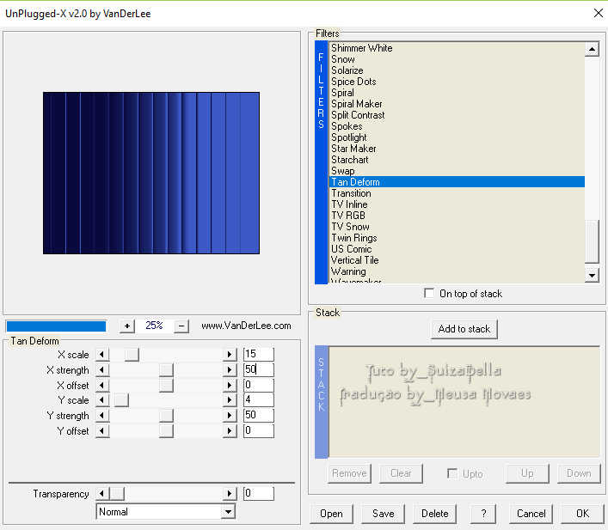
Task: Click the Delete button
Action: pyautogui.click(x=434, y=514)
